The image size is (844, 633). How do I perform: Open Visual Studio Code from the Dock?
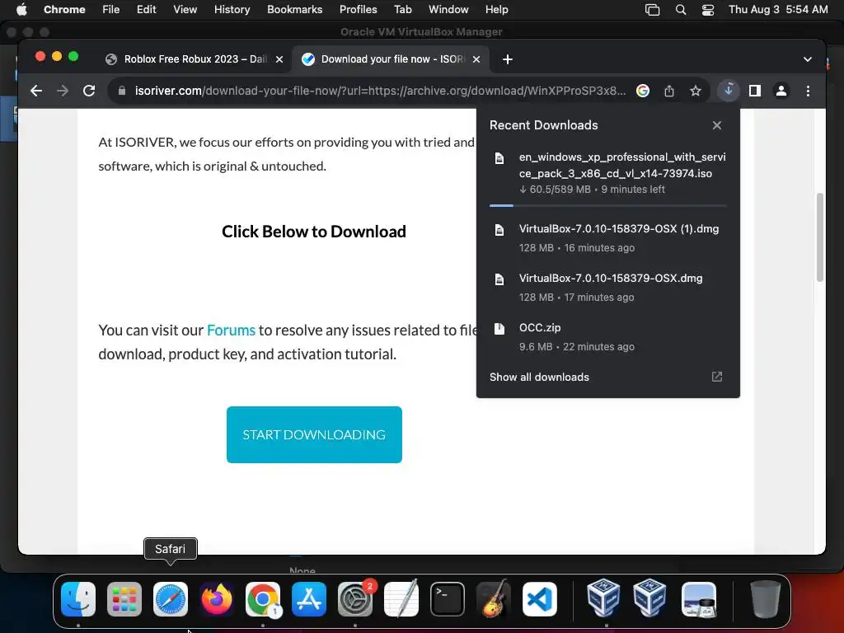click(x=540, y=599)
